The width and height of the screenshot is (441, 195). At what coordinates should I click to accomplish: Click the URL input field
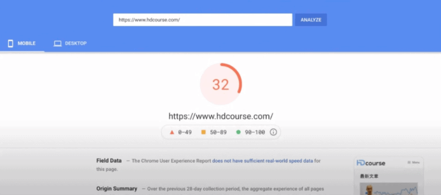[202, 20]
